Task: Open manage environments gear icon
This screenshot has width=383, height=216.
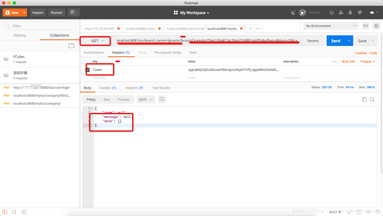Action: coord(376,26)
